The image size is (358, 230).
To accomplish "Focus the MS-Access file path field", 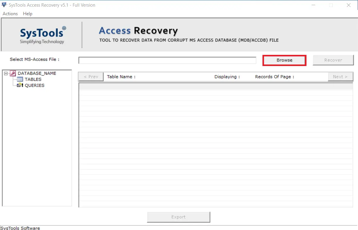I will point(167,60).
